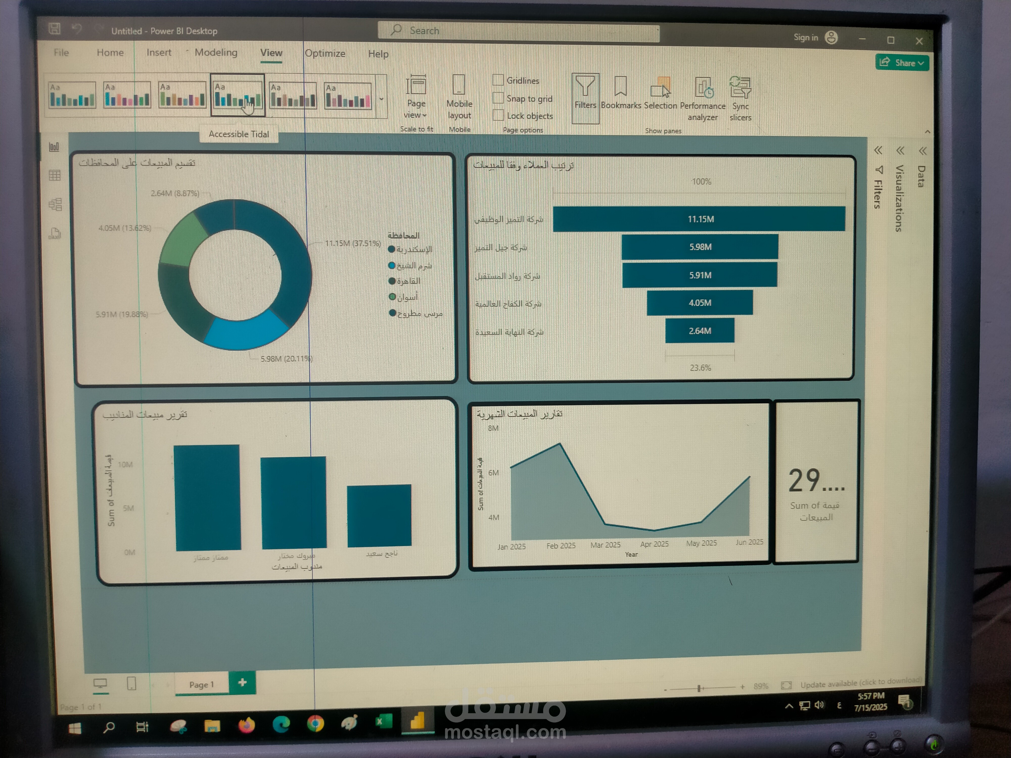Click the Undo arrow in the title bar

click(x=77, y=29)
